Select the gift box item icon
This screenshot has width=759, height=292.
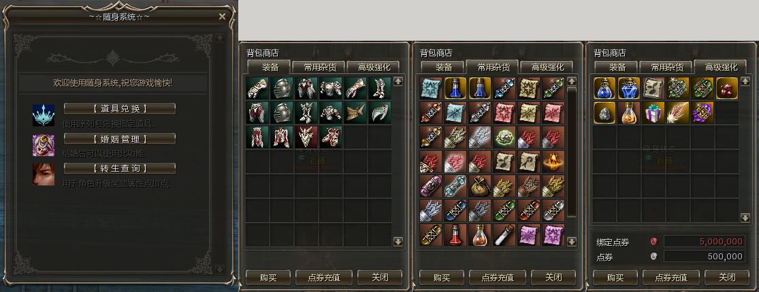coord(653,113)
